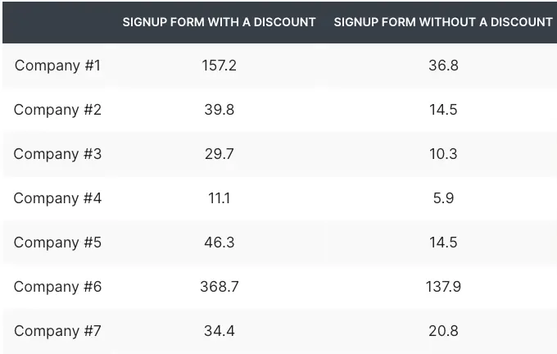
Task: Select the Company #4 row label
Action: click(x=57, y=198)
